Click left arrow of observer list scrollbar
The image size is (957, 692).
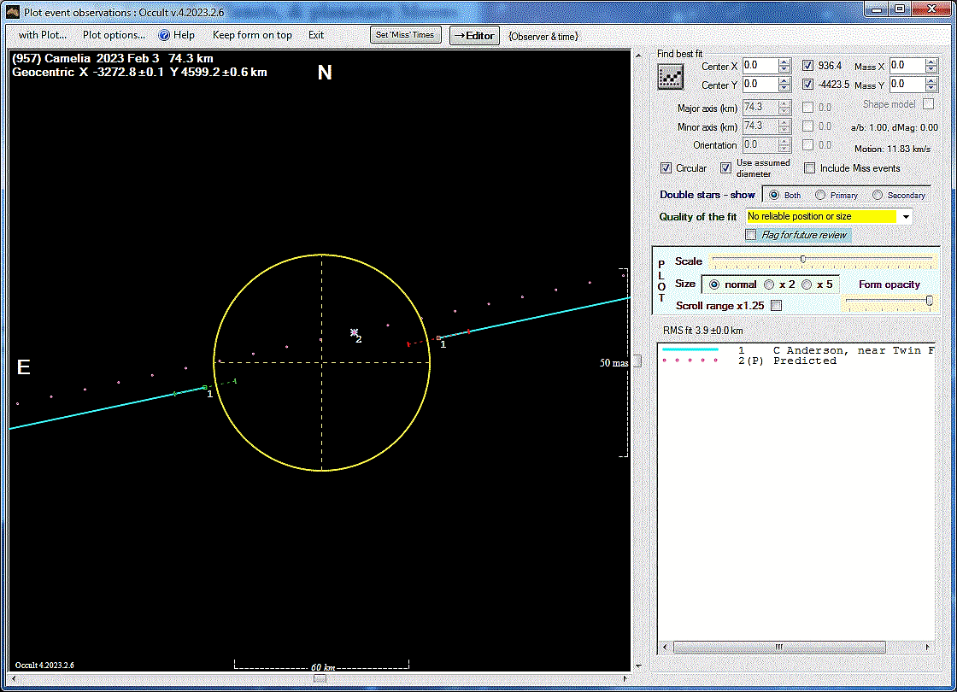click(x=665, y=647)
